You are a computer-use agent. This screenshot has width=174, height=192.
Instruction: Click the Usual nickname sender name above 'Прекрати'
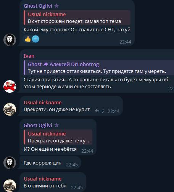(x=43, y=103)
